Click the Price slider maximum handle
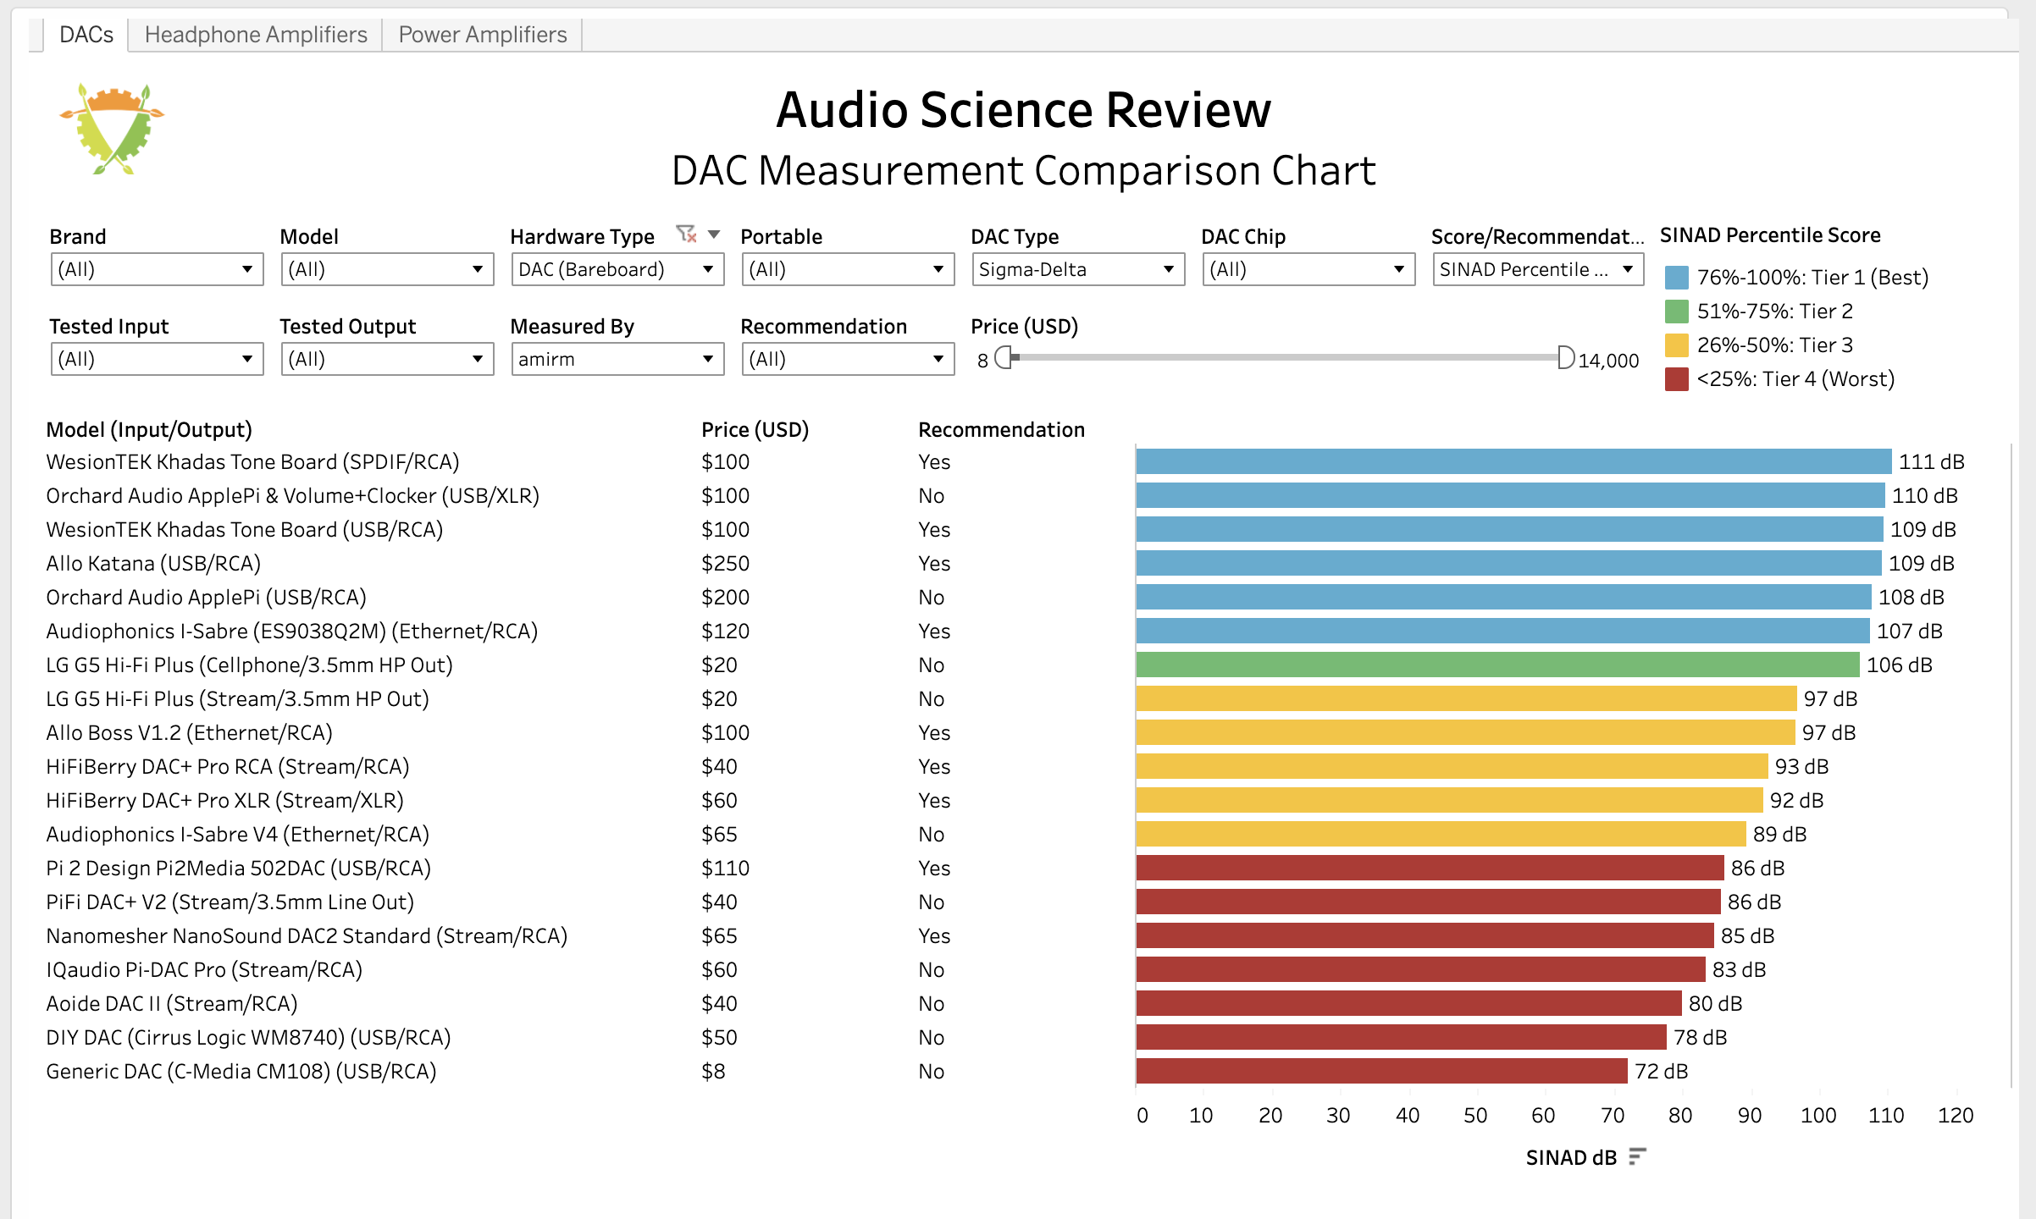The image size is (2036, 1219). (x=1566, y=358)
